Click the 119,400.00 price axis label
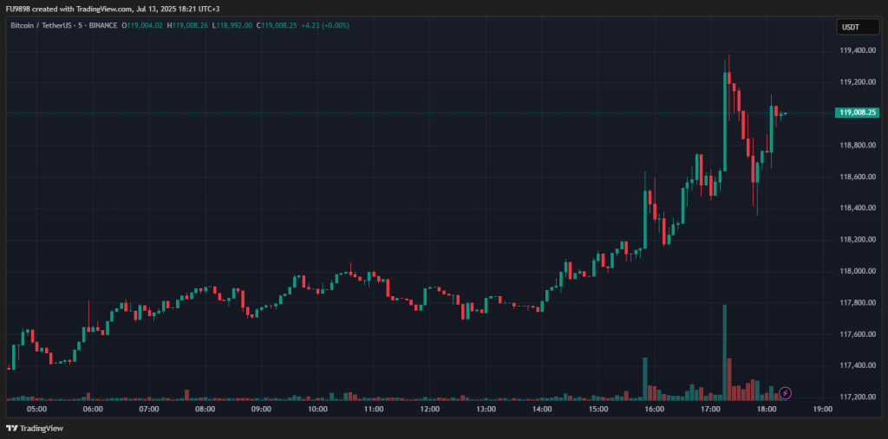Image resolution: width=888 pixels, height=439 pixels. [856, 51]
